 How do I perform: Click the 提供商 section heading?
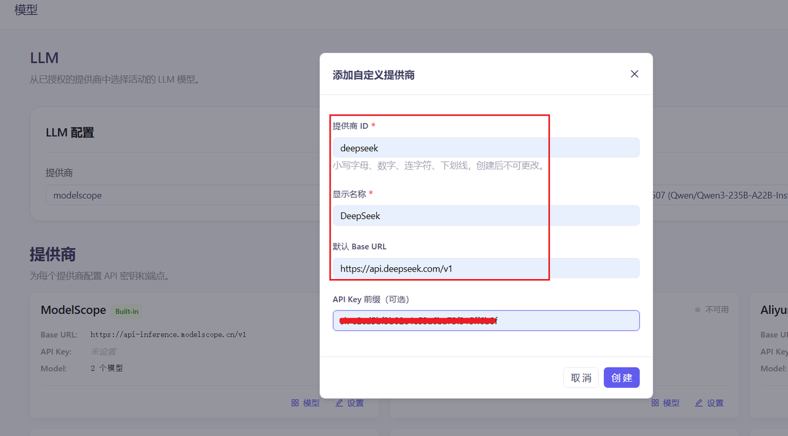[x=53, y=254]
